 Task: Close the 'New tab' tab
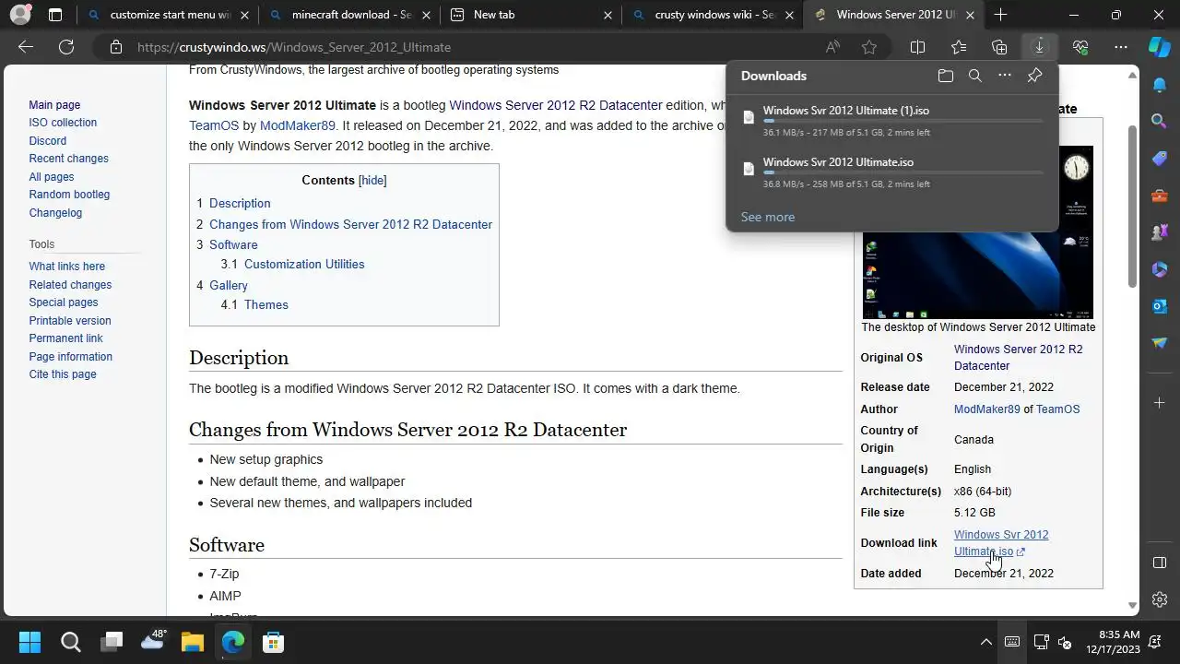[608, 15]
